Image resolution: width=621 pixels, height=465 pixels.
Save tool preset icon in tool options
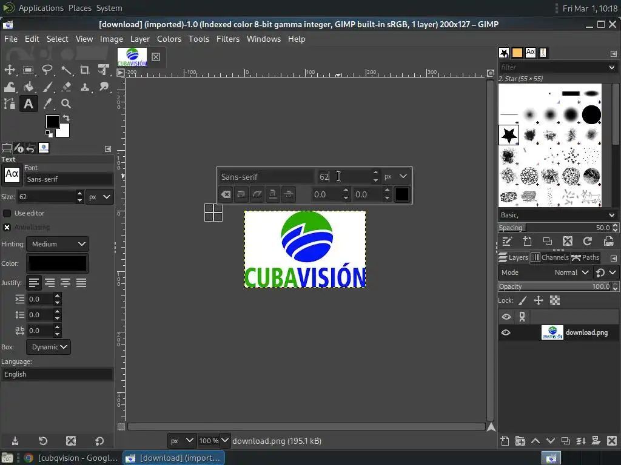(x=15, y=441)
